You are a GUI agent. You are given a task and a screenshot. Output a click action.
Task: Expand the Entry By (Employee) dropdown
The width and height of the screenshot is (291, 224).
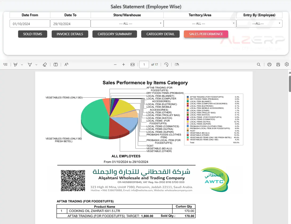(x=259, y=24)
